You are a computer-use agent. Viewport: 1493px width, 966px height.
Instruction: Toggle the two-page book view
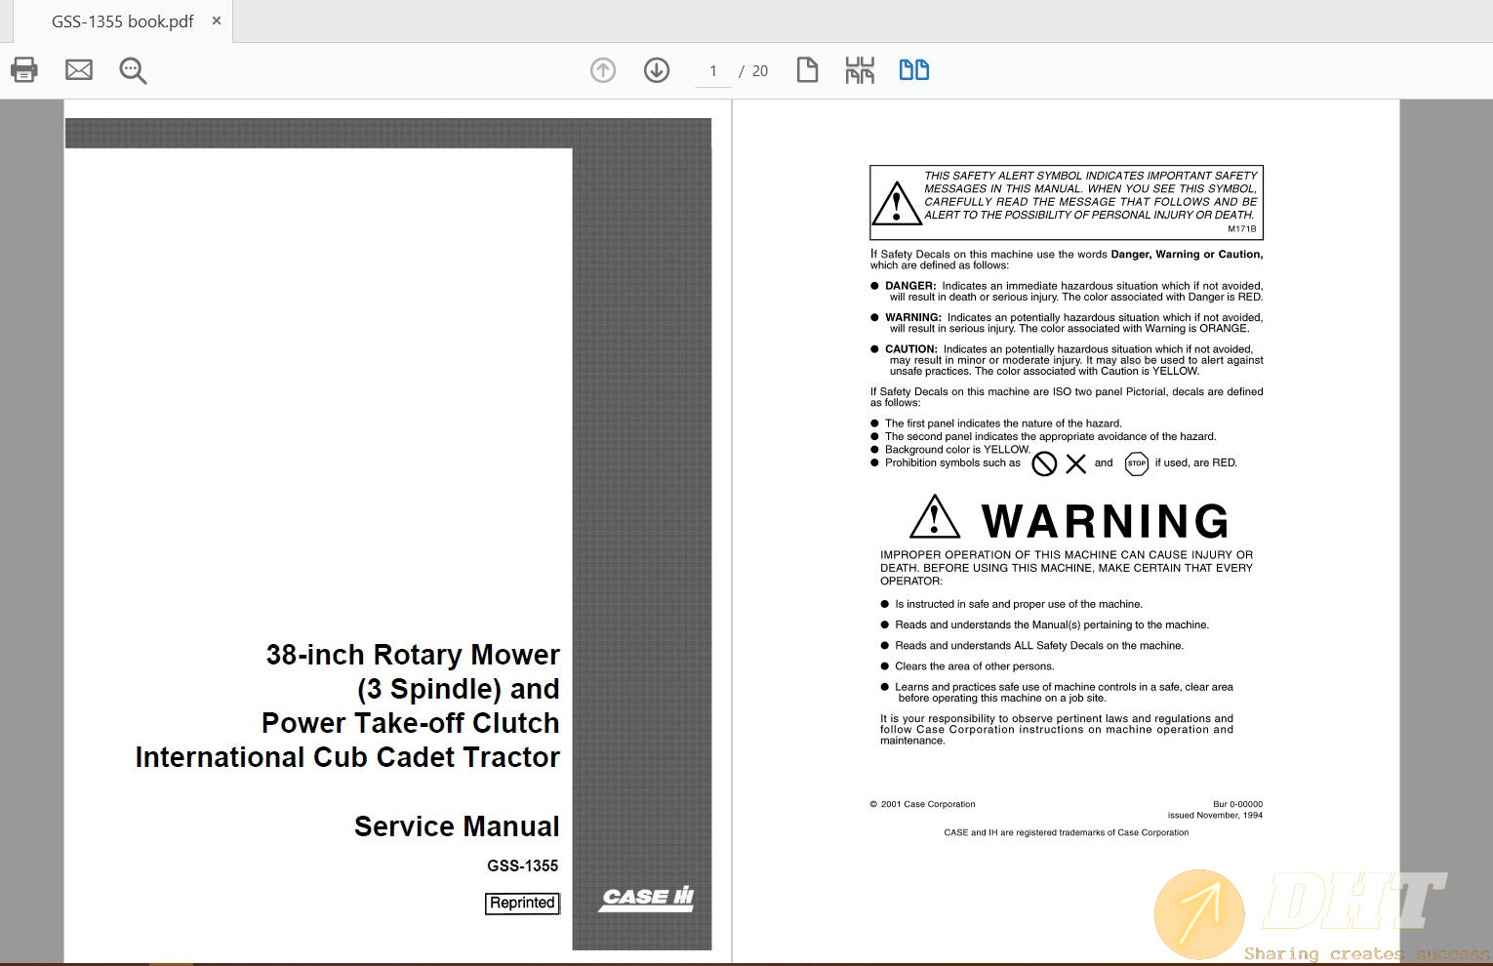(x=913, y=70)
